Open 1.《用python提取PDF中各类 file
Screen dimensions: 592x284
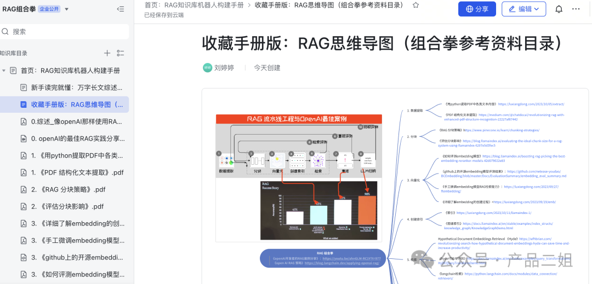(x=77, y=155)
